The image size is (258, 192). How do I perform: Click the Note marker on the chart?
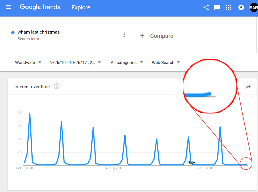pyautogui.click(x=191, y=162)
